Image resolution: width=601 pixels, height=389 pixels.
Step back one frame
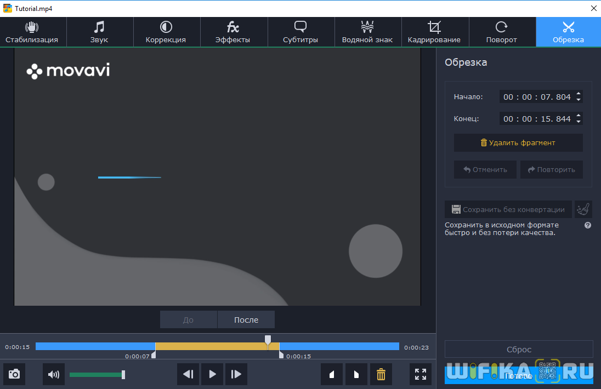(x=188, y=374)
